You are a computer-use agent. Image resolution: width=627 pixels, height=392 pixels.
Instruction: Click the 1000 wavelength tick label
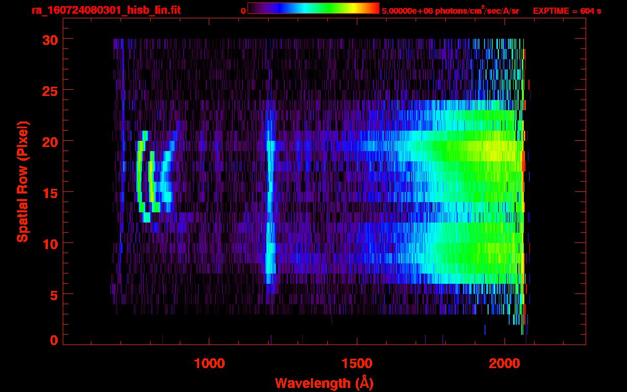[210, 363]
